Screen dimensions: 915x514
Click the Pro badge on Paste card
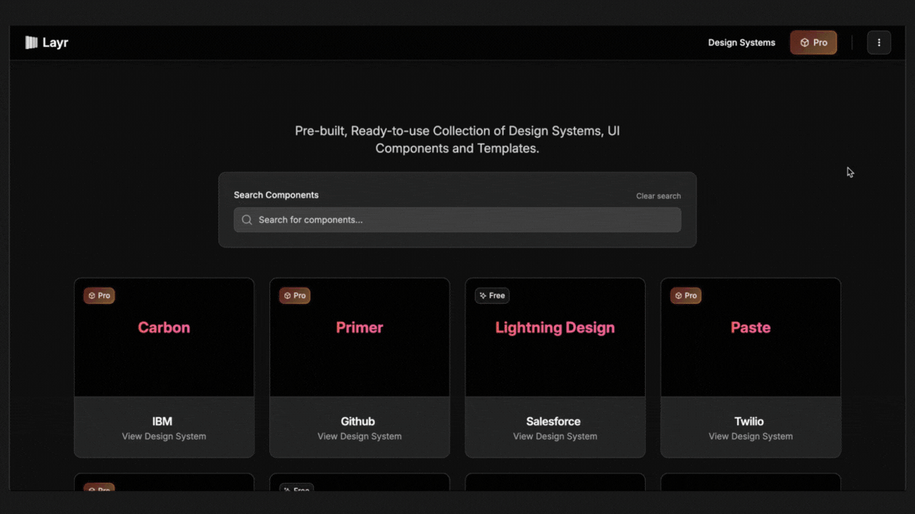(685, 295)
